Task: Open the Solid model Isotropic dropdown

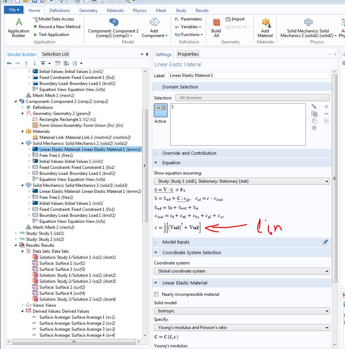Action: pos(241,311)
